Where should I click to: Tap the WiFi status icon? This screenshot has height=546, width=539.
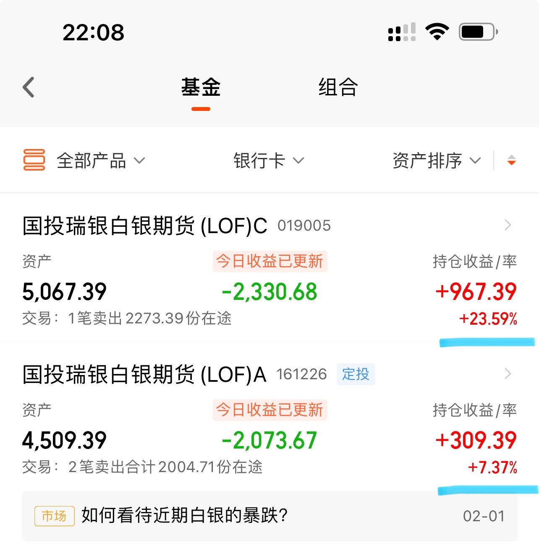pos(437,32)
